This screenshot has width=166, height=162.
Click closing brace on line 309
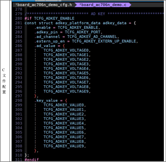pos(35,151)
